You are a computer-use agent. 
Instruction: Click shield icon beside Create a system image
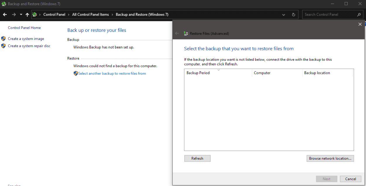4,39
